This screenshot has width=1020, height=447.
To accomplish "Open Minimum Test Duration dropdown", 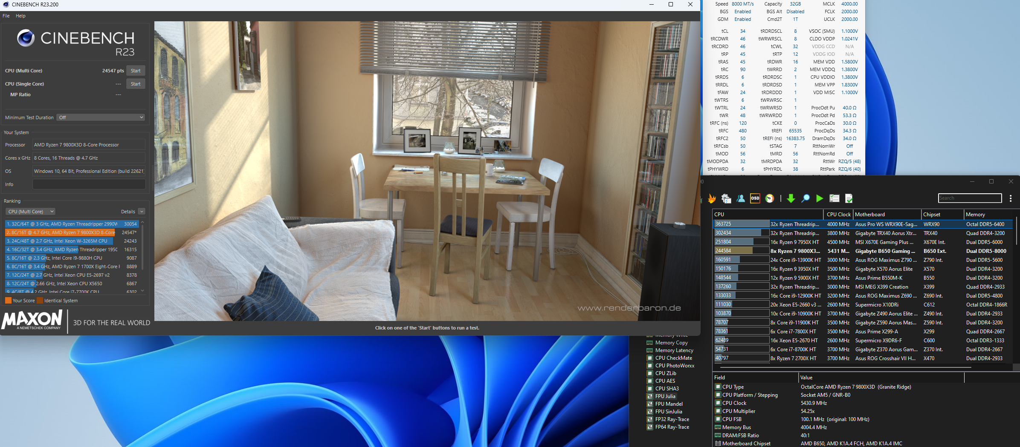I will [101, 117].
